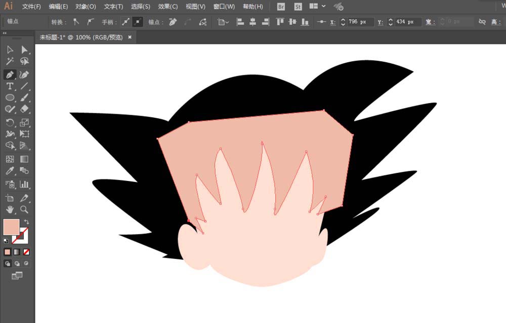Convert anchor points to smooth
506x323 pixels.
coord(91,22)
